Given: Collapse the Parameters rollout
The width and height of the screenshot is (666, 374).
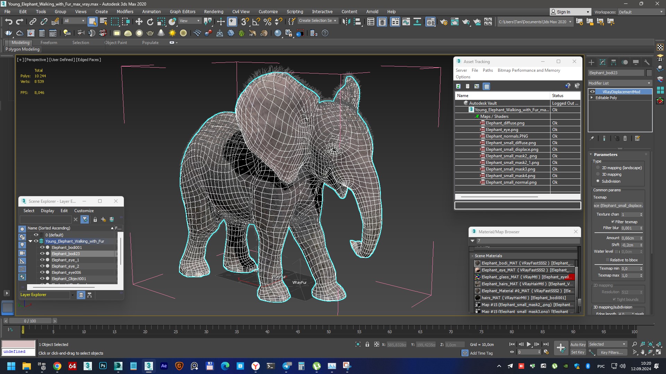Looking at the screenshot, I should pyautogui.click(x=591, y=155).
